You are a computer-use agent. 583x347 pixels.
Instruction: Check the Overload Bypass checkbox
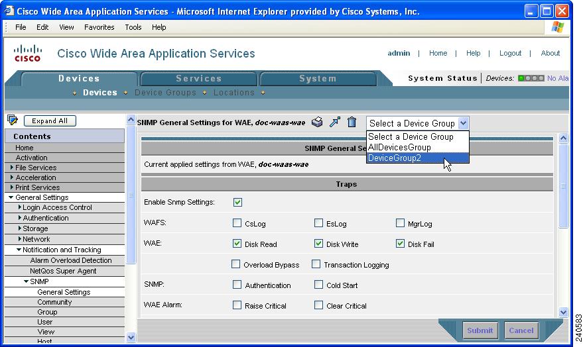[x=235, y=264]
